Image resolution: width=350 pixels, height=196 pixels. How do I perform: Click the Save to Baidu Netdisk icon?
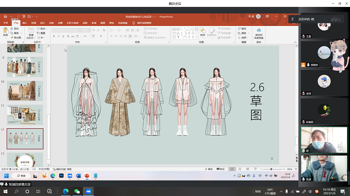pos(258,30)
